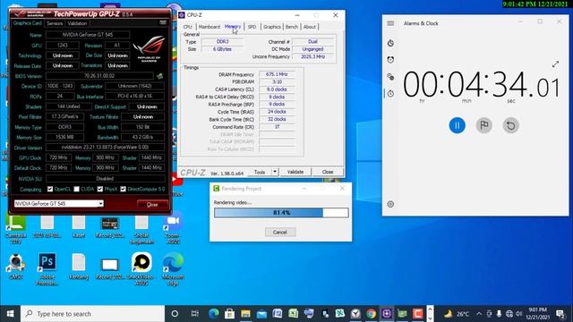573x322 pixels.
Task: Toggle the OpenCL checkbox in GPU-Z
Action: coord(50,189)
